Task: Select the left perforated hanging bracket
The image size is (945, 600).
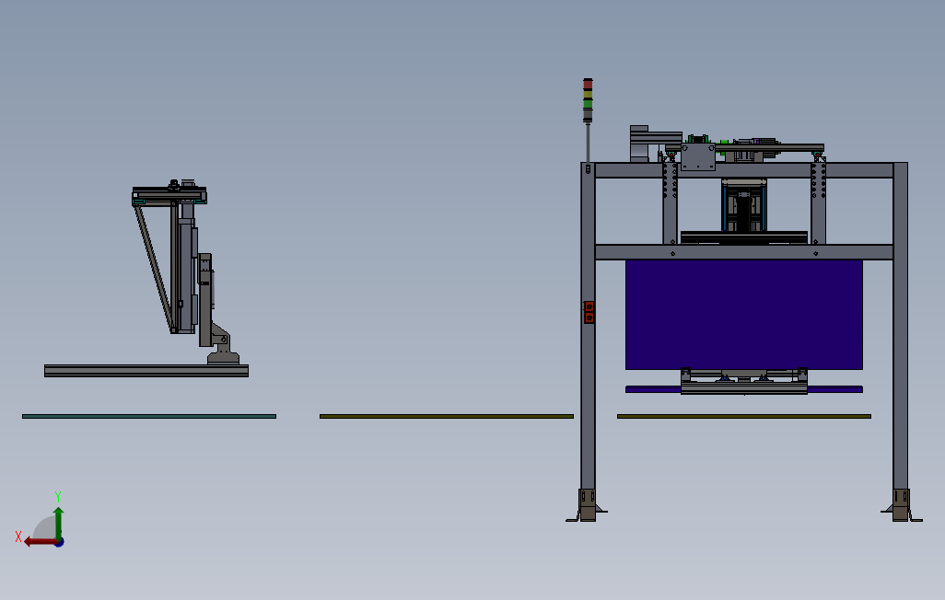Action: click(670, 202)
